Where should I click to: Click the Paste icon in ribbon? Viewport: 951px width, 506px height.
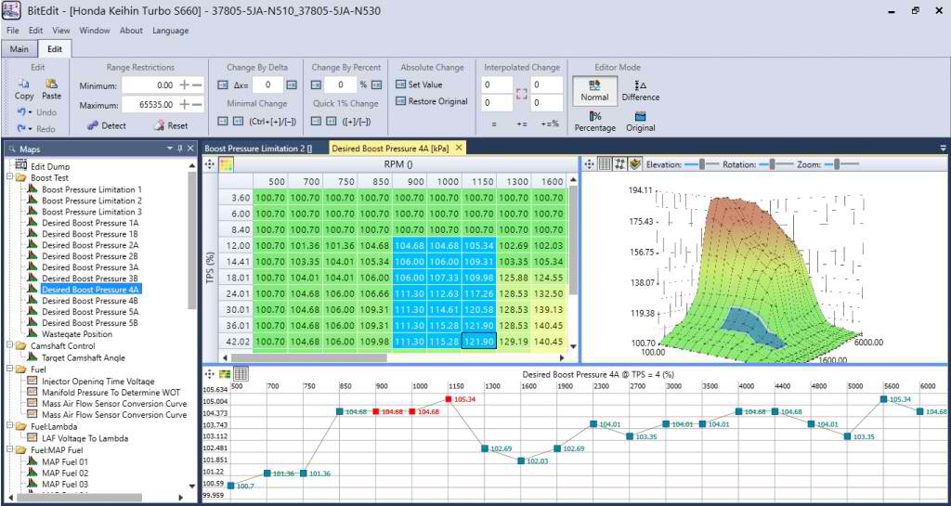coord(52,84)
